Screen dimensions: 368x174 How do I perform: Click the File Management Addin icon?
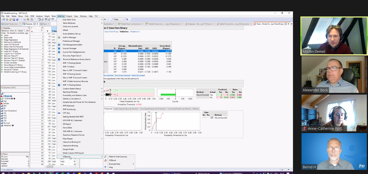click(59, 45)
